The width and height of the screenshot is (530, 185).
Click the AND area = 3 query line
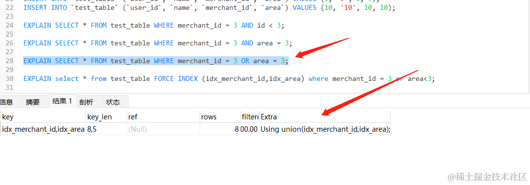click(158, 43)
